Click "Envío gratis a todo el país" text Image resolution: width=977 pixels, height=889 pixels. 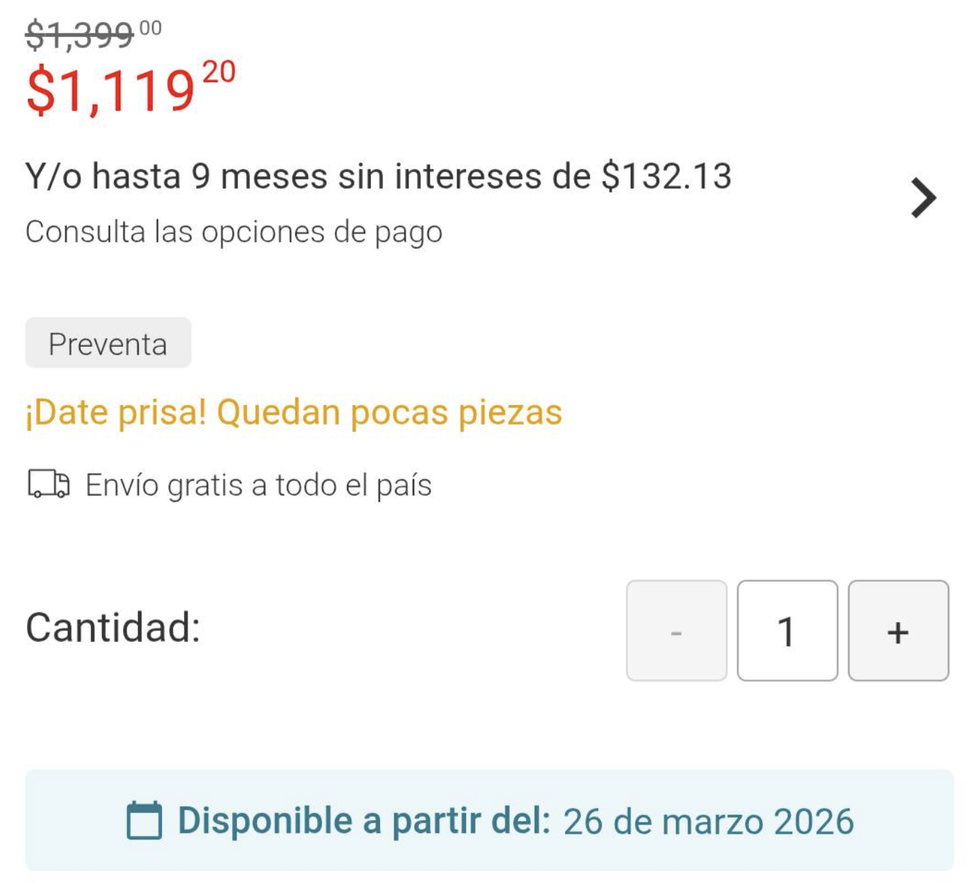258,486
